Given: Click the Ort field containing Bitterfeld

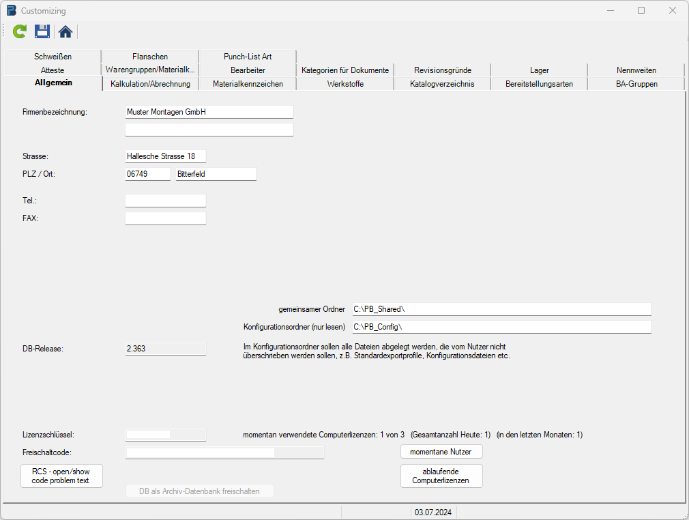Looking at the screenshot, I should click(x=216, y=174).
